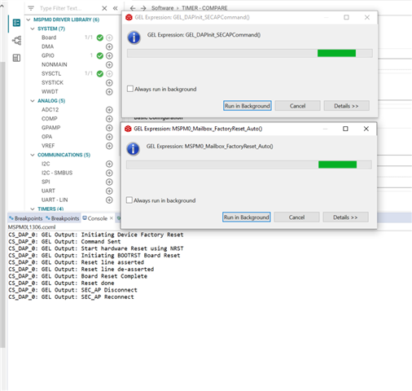The image size is (412, 391).
Task: Click the progress bar in FactoryReset dialog
Action: click(x=249, y=165)
